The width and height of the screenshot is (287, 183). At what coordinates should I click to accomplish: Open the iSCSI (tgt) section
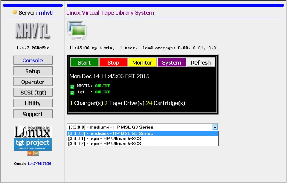(33, 93)
